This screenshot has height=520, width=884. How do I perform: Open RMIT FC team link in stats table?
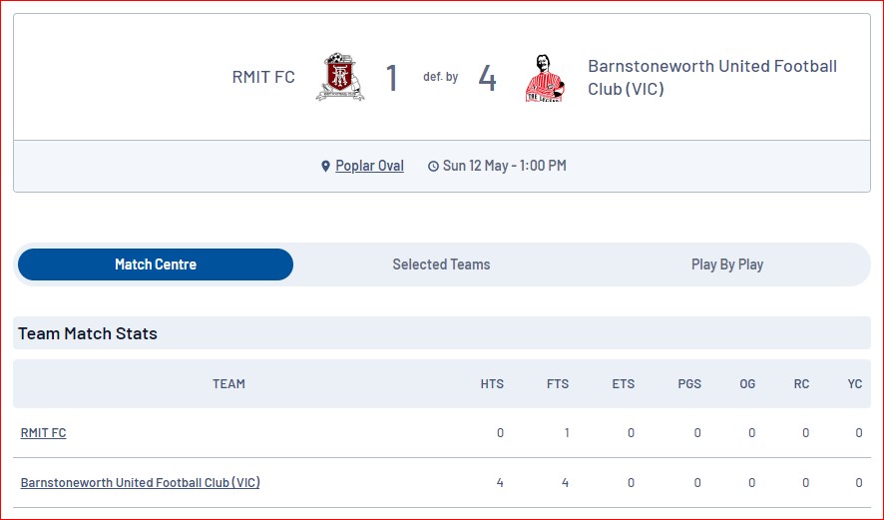pos(44,433)
